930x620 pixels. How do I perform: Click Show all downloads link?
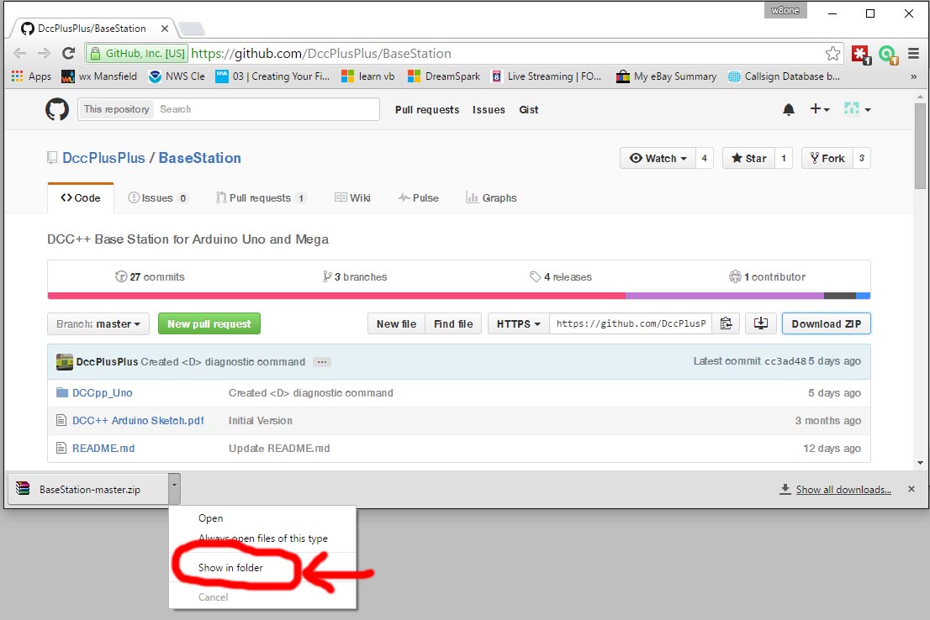point(843,490)
